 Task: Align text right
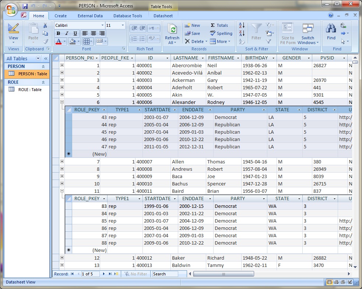[x=102, y=33]
